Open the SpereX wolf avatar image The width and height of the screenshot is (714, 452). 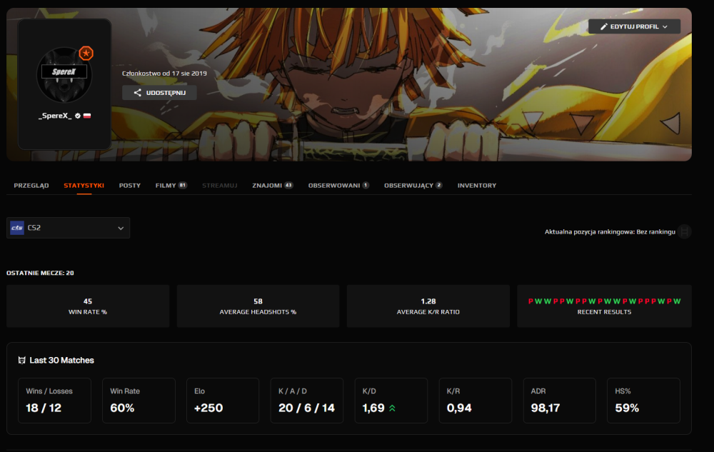[64, 75]
